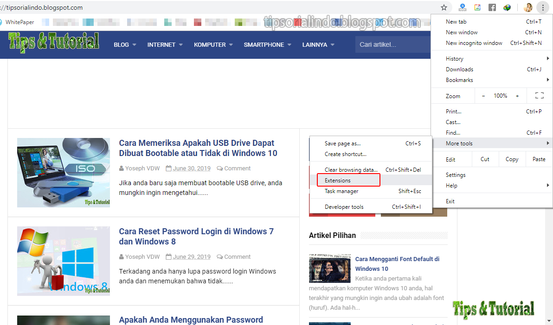Viewport: 553px width, 325px height.
Task: Open the image capture extension icon
Action: pyautogui.click(x=477, y=7)
